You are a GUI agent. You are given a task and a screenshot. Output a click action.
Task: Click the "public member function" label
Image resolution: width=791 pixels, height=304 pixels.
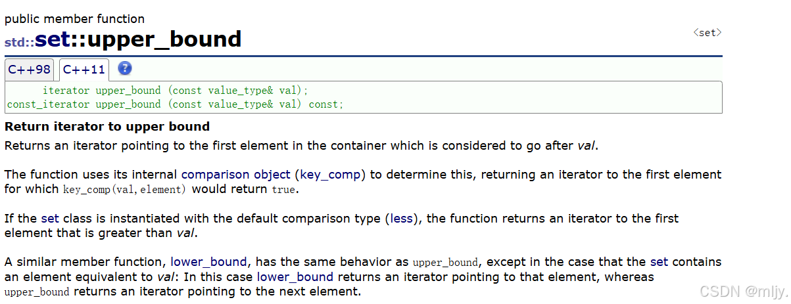75,19
